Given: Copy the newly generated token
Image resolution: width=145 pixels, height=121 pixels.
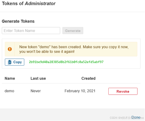Looking at the screenshot, I should (15, 62).
